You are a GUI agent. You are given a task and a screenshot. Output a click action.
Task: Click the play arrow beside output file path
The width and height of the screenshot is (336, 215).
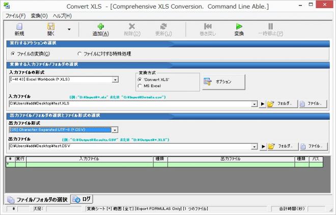(x=263, y=147)
